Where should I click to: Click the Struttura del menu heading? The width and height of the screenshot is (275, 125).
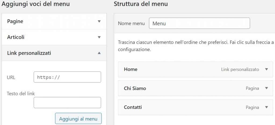141,4
